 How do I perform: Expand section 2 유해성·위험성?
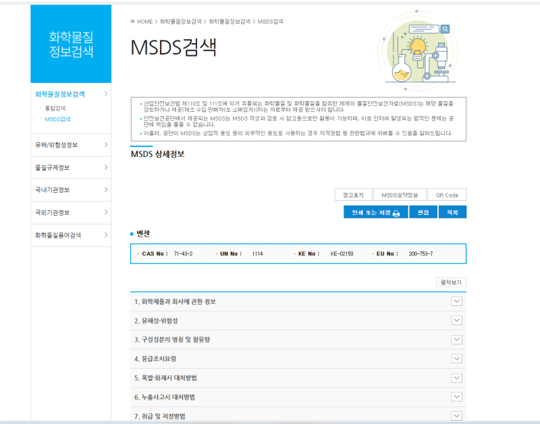(457, 320)
